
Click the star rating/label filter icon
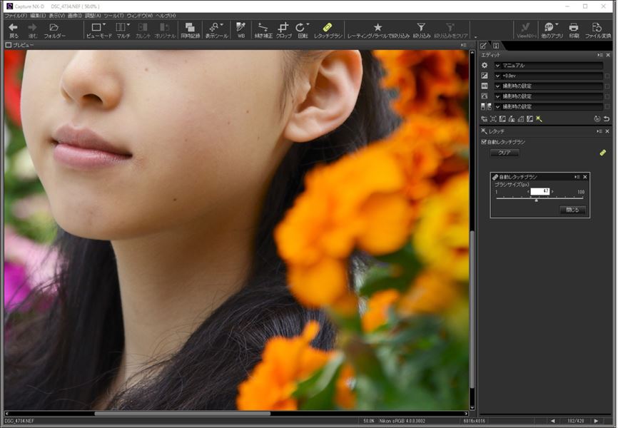(378, 27)
